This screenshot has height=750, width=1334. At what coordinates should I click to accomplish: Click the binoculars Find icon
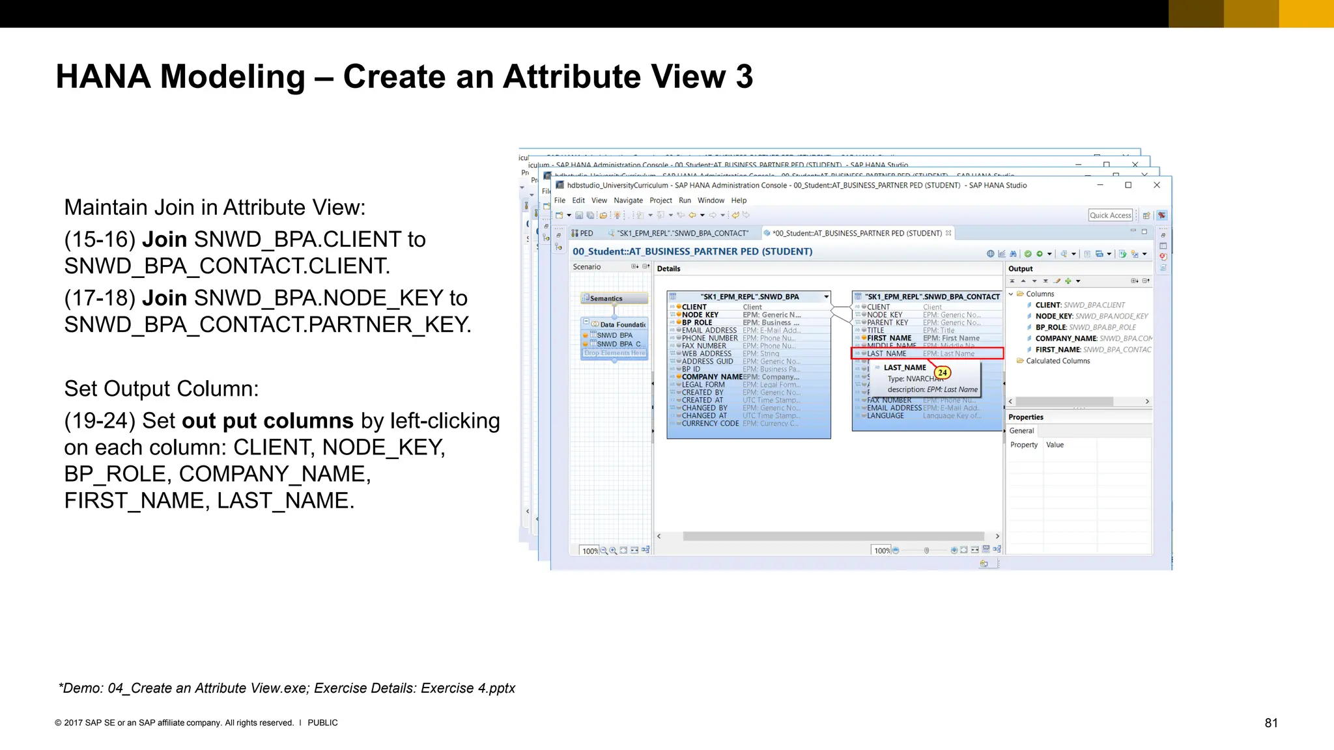click(x=1013, y=254)
